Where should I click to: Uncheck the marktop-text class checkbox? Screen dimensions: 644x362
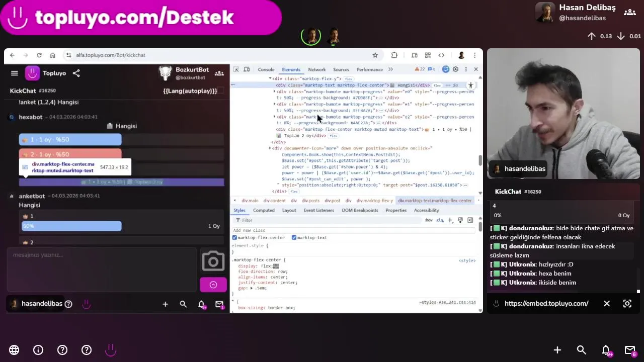coord(294,237)
